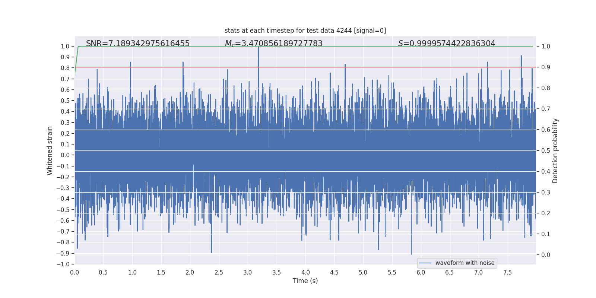Click the 3.5 tick on the time axis
This screenshot has height=298, width=596.
tap(276, 273)
